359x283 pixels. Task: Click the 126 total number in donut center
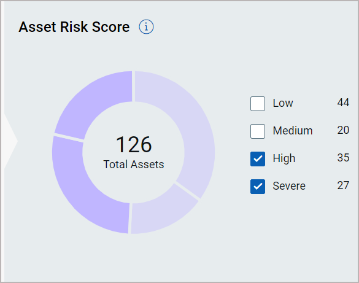[134, 144]
